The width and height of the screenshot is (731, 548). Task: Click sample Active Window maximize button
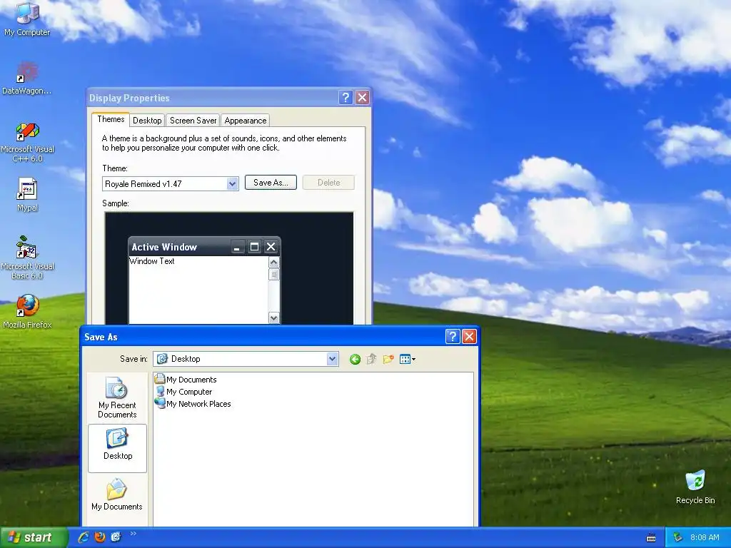coord(254,247)
